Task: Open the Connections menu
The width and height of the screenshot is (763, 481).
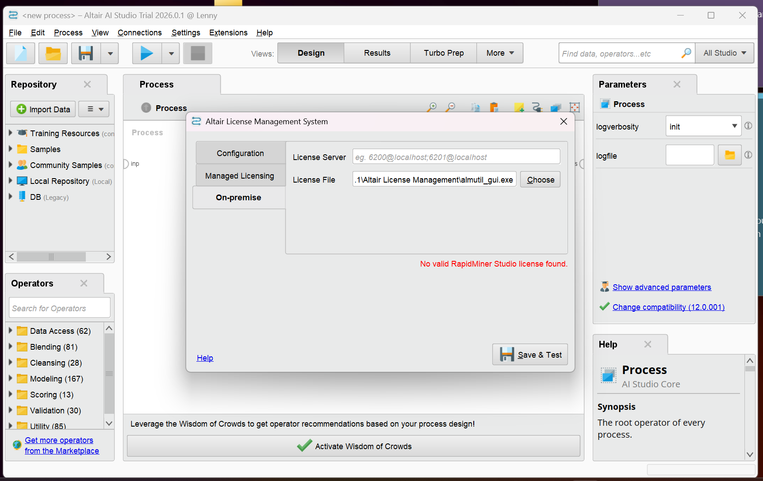Action: click(139, 33)
